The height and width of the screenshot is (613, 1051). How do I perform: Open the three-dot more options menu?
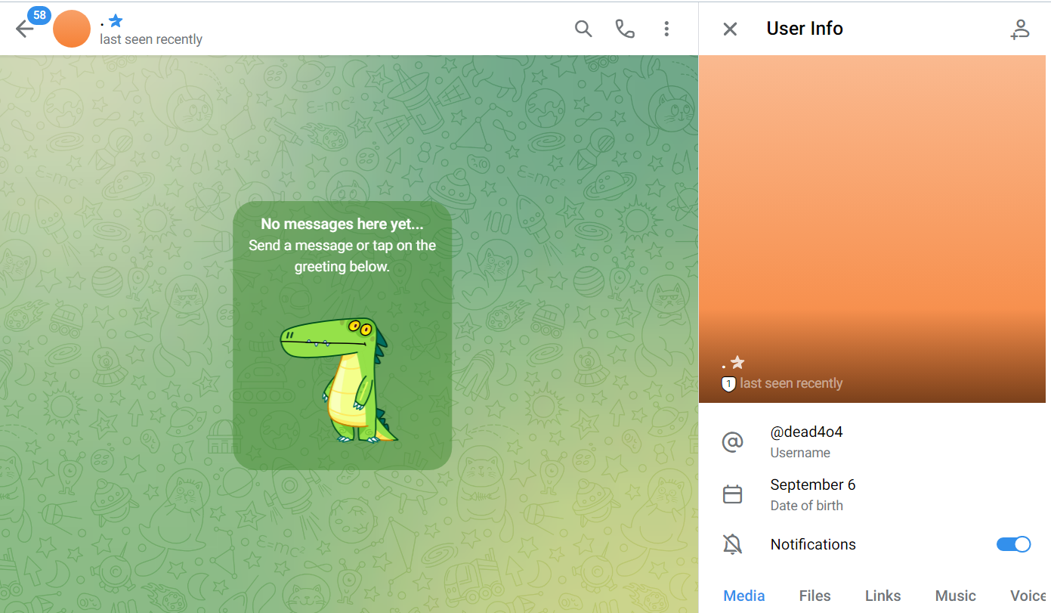(x=666, y=29)
